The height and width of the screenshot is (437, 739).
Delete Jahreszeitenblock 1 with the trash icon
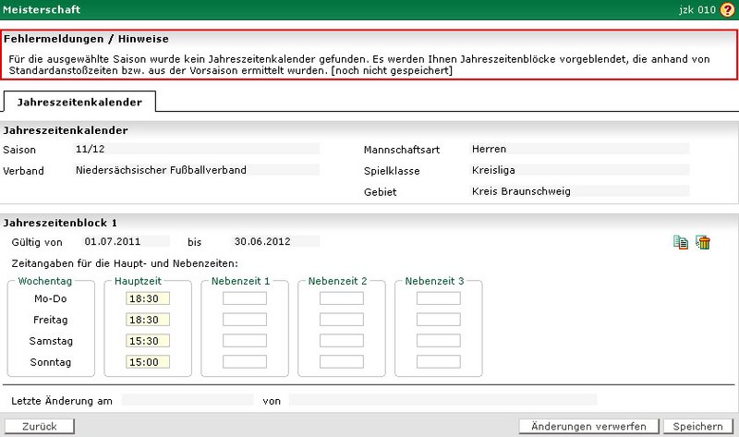click(703, 243)
